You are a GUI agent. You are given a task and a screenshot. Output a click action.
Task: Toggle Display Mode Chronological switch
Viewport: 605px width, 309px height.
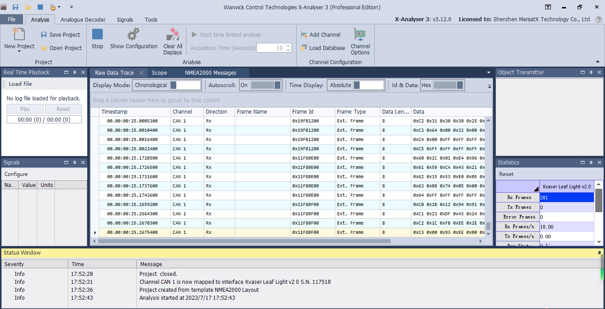(185, 85)
